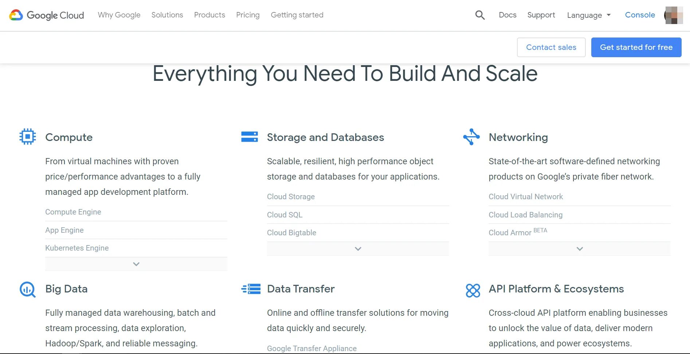Click the API Platform & Ecosystems icon
Image resolution: width=690 pixels, height=354 pixels.
pos(473,290)
